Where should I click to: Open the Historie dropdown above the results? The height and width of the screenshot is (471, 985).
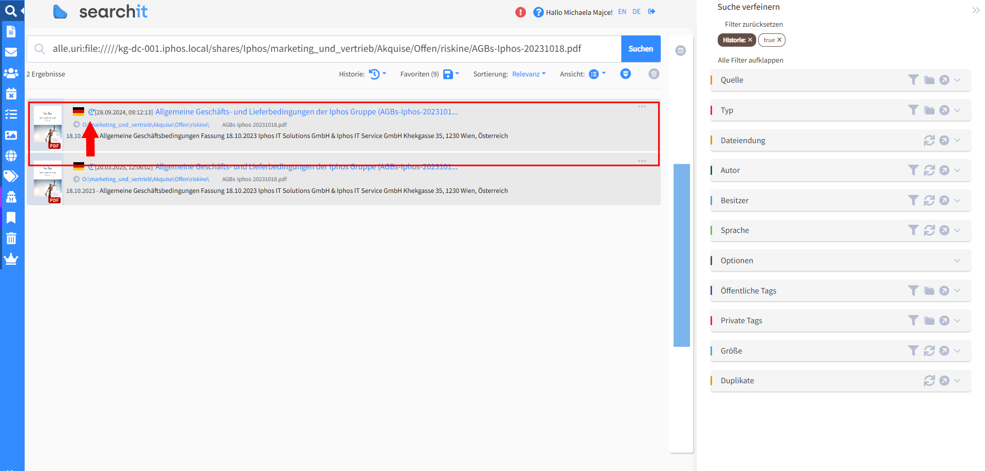(377, 74)
